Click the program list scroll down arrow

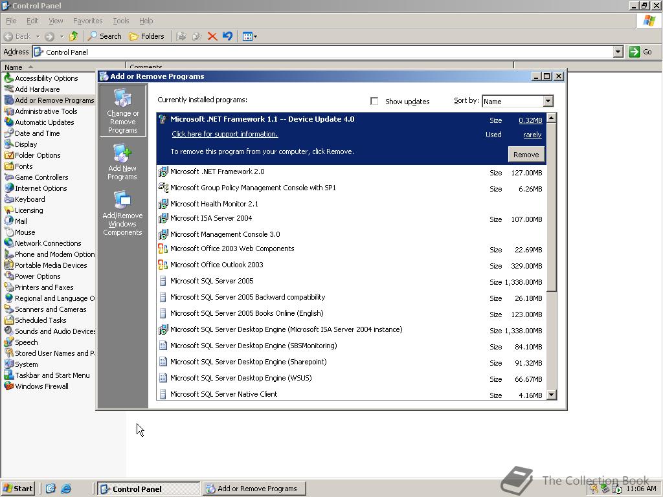pos(552,395)
